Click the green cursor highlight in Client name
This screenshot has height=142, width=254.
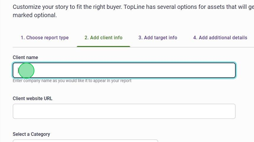[x=26, y=71]
